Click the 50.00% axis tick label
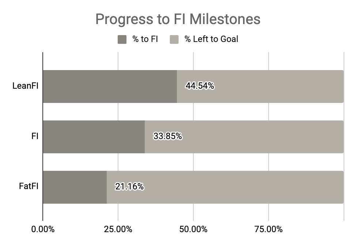 coord(193,230)
